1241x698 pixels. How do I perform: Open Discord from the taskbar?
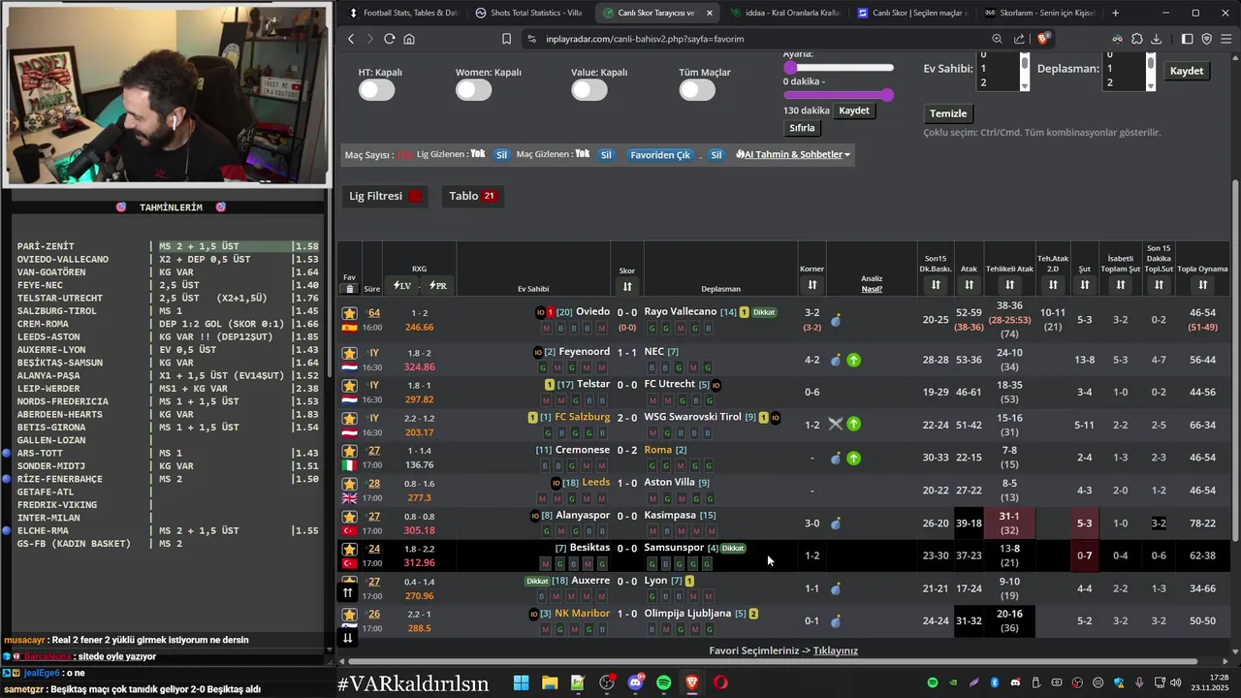pos(635,682)
